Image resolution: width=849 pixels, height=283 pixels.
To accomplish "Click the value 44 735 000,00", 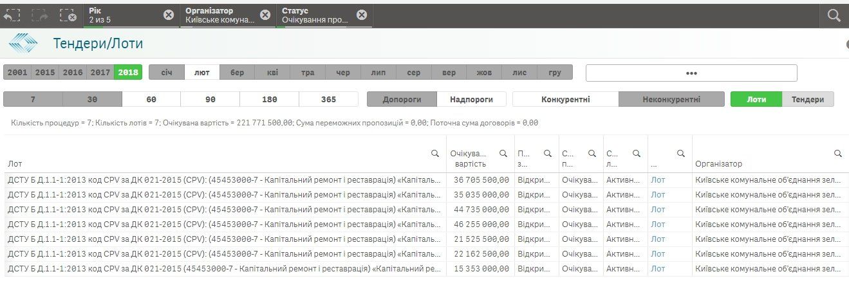I will point(481,210).
